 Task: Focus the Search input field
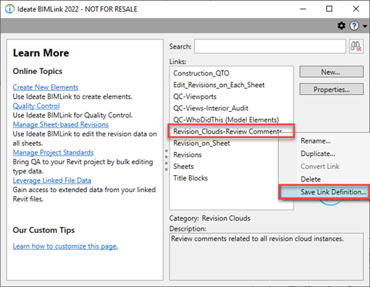(270, 46)
